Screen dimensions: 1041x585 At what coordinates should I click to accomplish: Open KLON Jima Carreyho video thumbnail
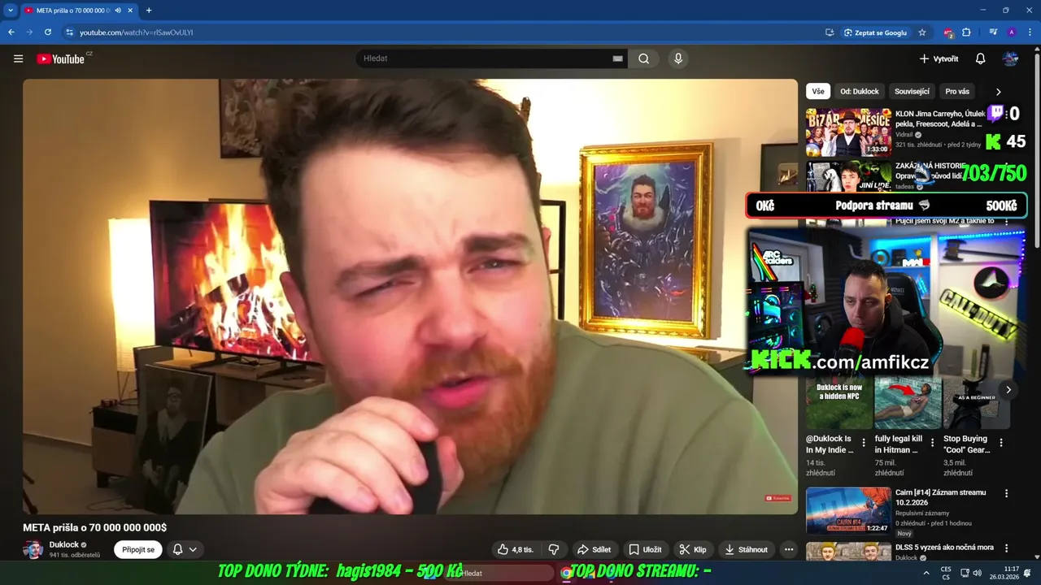click(848, 132)
